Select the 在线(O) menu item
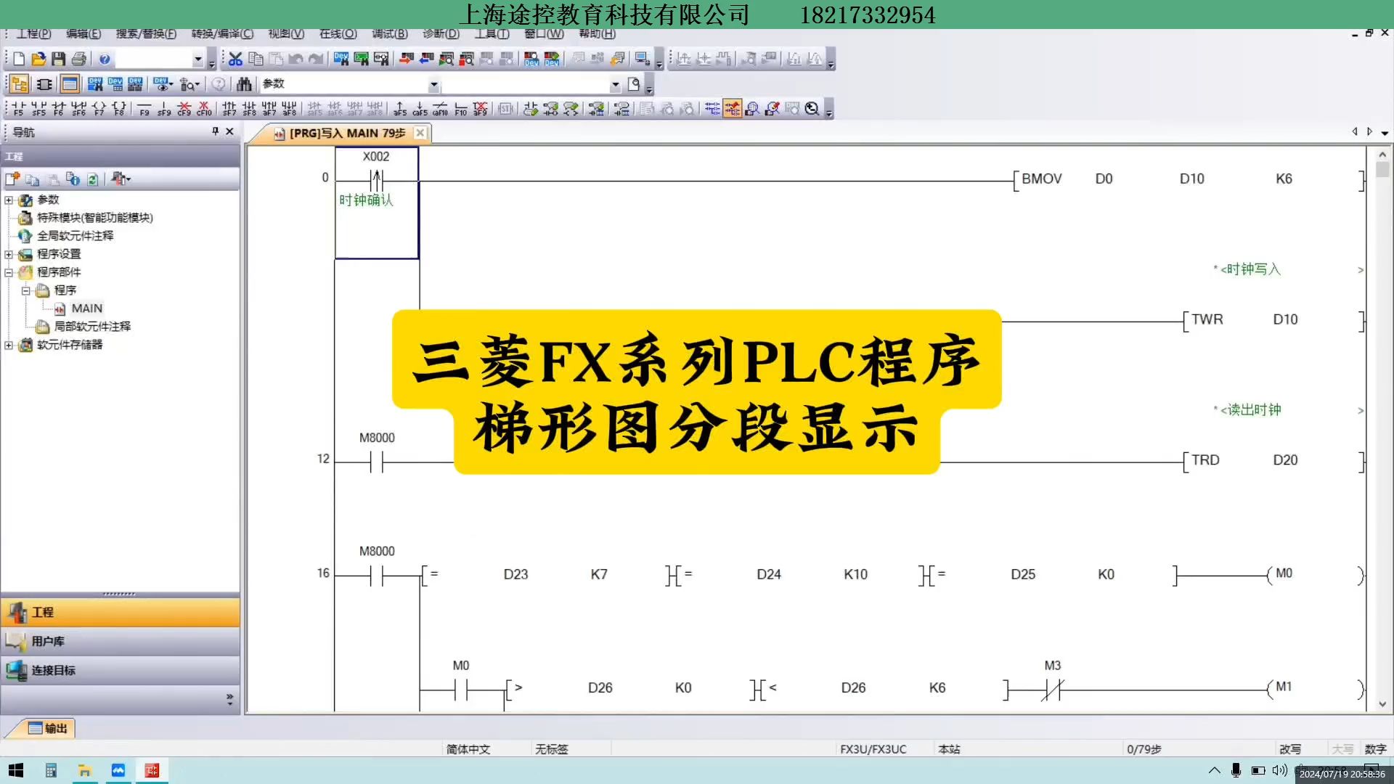Image resolution: width=1394 pixels, height=784 pixels. (x=339, y=33)
